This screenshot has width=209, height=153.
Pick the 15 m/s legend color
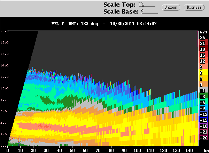203,55
